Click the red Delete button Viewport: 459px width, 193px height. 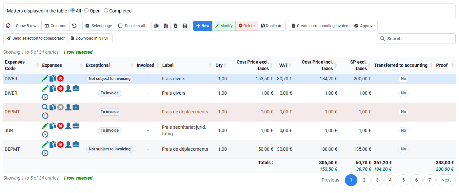247,26
